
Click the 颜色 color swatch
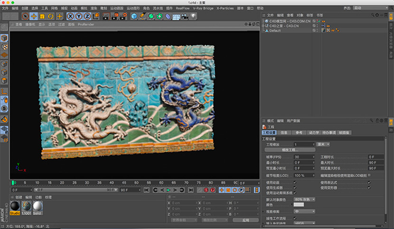click(x=299, y=205)
